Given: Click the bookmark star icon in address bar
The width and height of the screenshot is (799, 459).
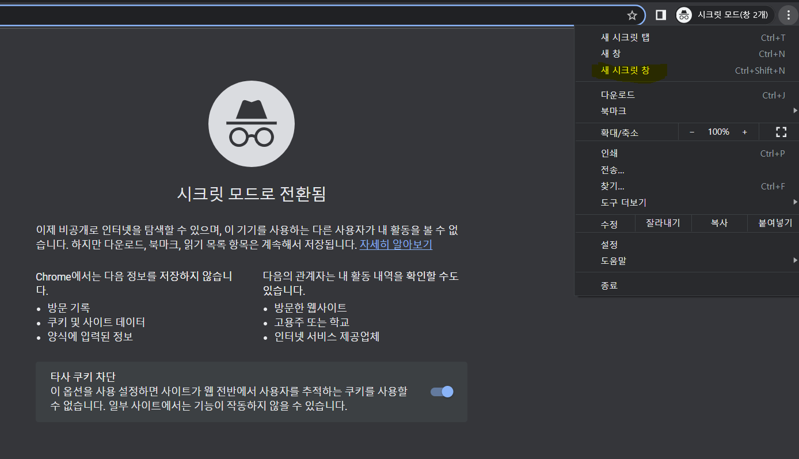Looking at the screenshot, I should pos(631,16).
